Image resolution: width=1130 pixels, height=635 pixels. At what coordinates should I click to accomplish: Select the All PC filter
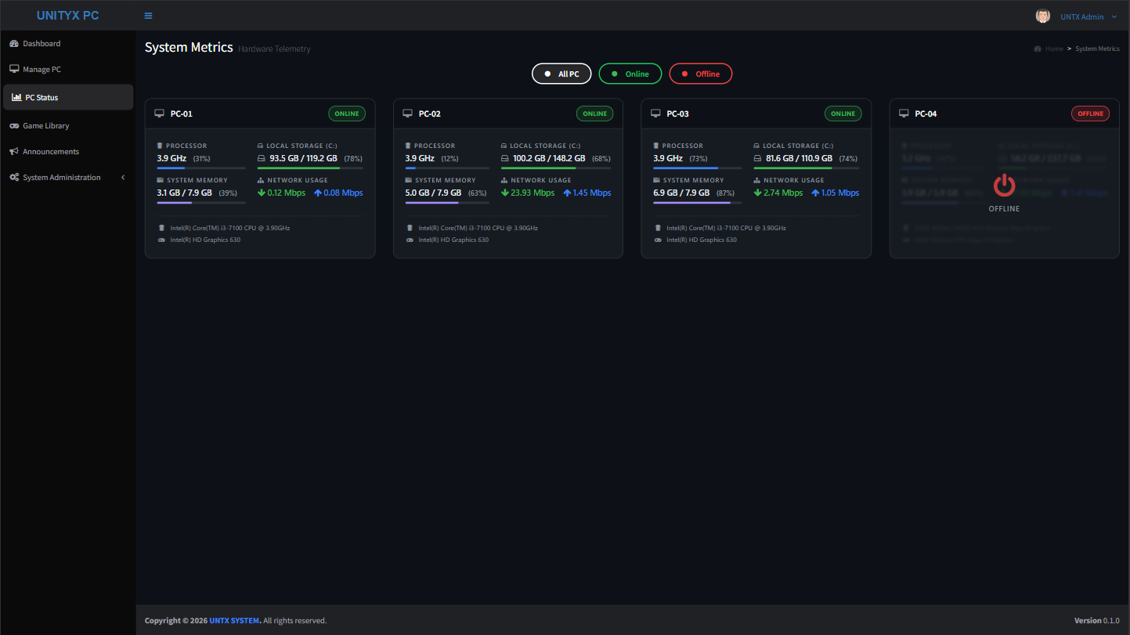pos(561,74)
